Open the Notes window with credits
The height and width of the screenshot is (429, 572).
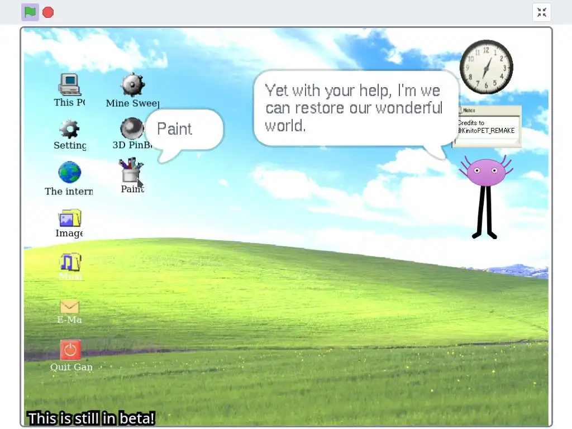coord(487,127)
